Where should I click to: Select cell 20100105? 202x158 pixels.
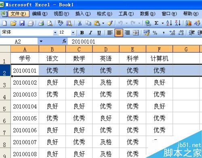coord(25,118)
